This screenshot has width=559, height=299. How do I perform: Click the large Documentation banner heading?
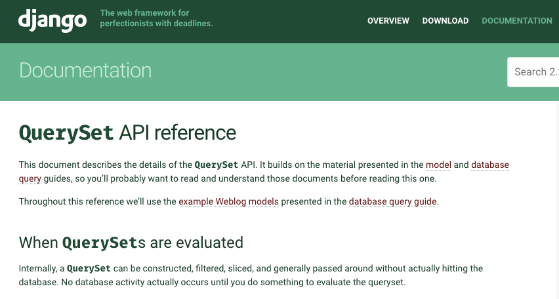(x=85, y=71)
